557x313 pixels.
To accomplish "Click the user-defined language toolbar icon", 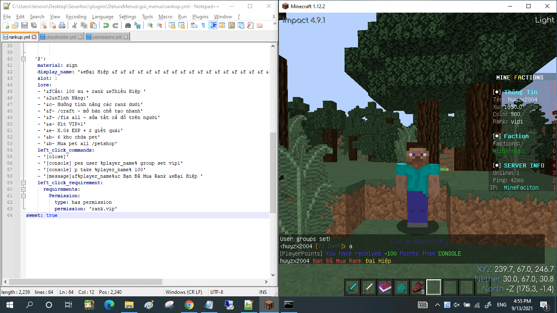I will (222, 25).
